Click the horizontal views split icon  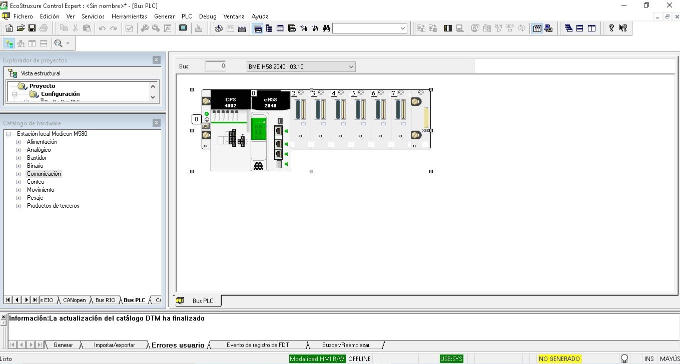point(44,43)
